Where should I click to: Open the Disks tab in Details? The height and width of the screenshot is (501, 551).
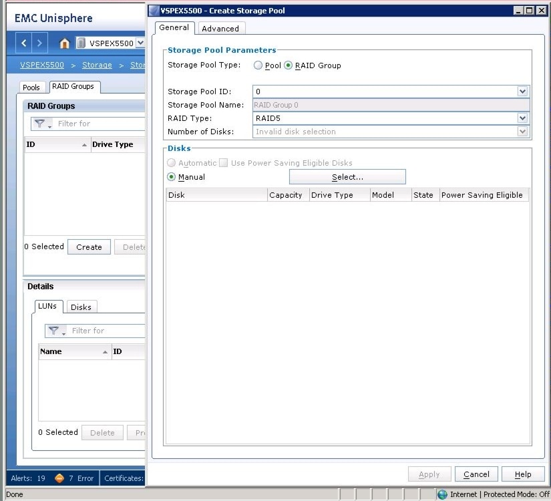(x=81, y=307)
